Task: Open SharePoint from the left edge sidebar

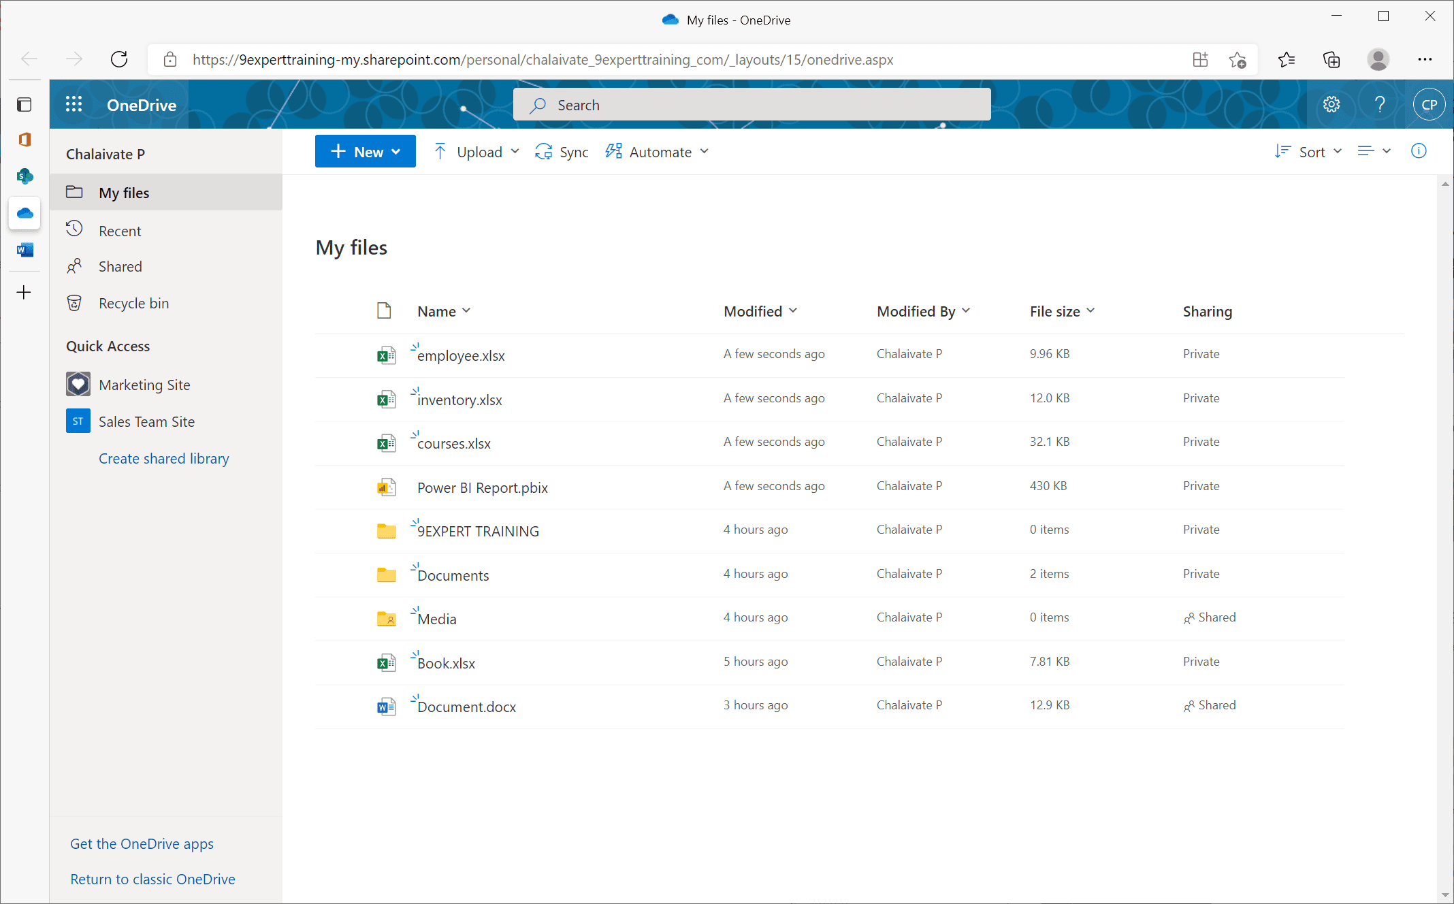Action: pos(25,176)
